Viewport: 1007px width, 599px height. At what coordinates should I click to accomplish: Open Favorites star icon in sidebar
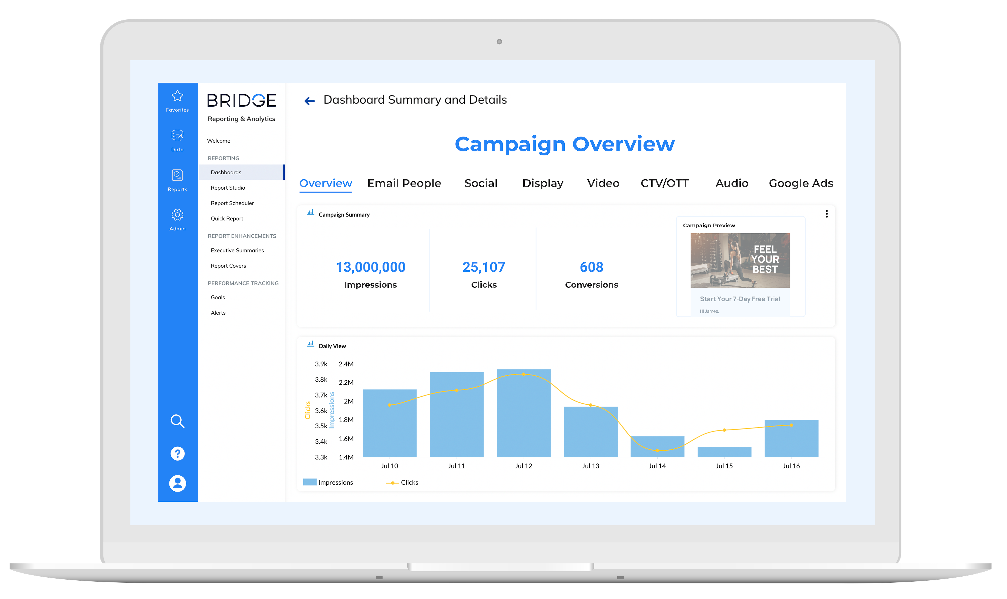point(177,96)
